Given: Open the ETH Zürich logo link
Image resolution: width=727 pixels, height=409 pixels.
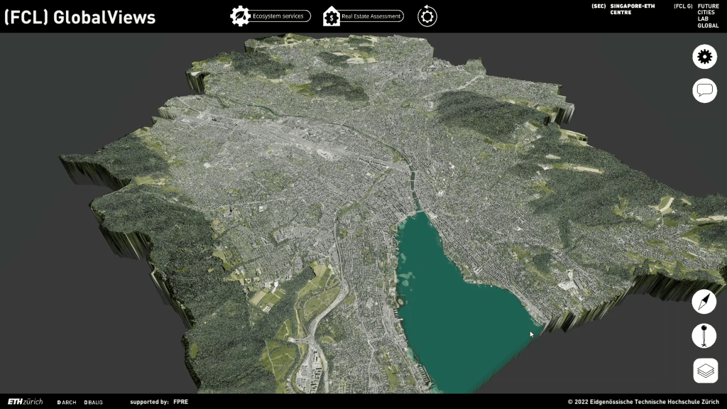Looking at the screenshot, I should (x=25, y=402).
